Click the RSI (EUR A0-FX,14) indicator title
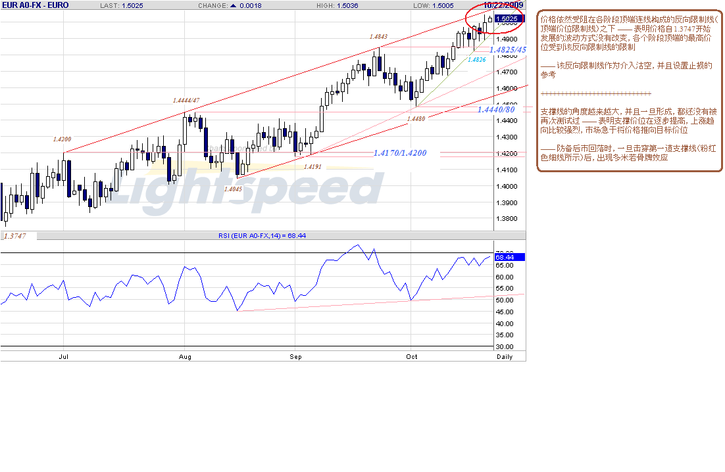 pos(262,235)
